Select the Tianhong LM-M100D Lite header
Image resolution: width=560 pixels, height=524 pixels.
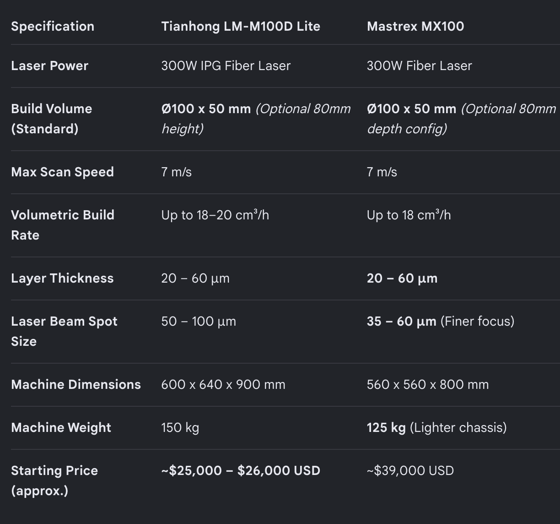click(x=241, y=27)
